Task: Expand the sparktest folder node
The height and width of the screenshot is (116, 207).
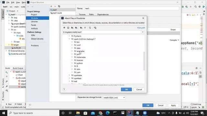Action: click(x=69, y=78)
